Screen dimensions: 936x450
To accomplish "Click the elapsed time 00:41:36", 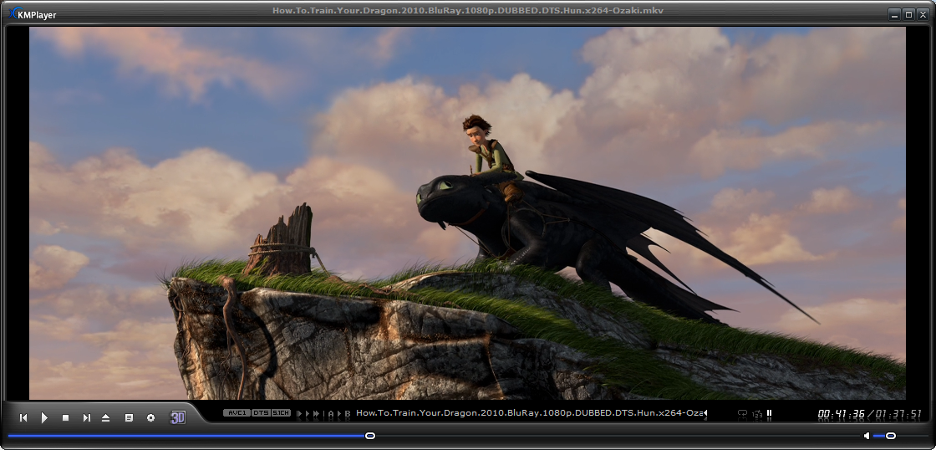I will click(841, 413).
